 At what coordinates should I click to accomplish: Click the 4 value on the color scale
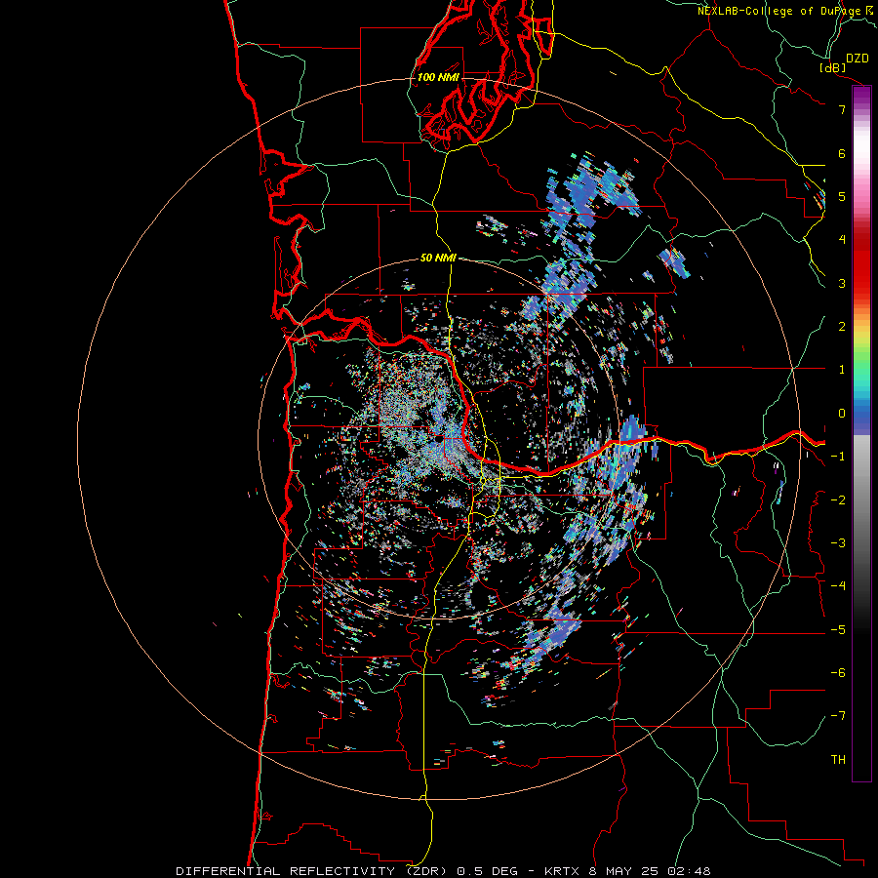click(842, 240)
